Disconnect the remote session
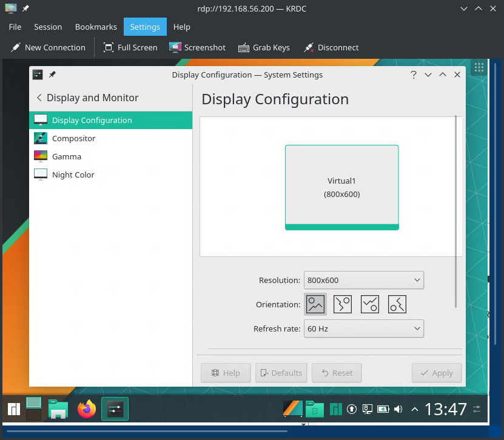The height and width of the screenshot is (440, 504). pyautogui.click(x=331, y=47)
